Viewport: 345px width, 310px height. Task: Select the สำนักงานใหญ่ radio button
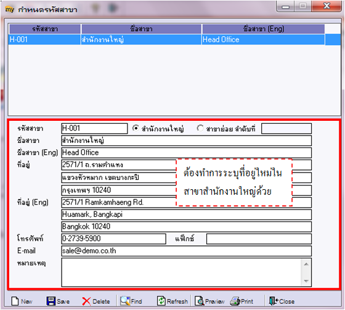136,128
